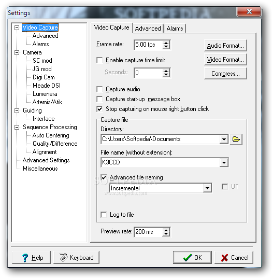Click the Preview rate input field
Viewport: 273px width, 279px height.
pyautogui.click(x=148, y=232)
